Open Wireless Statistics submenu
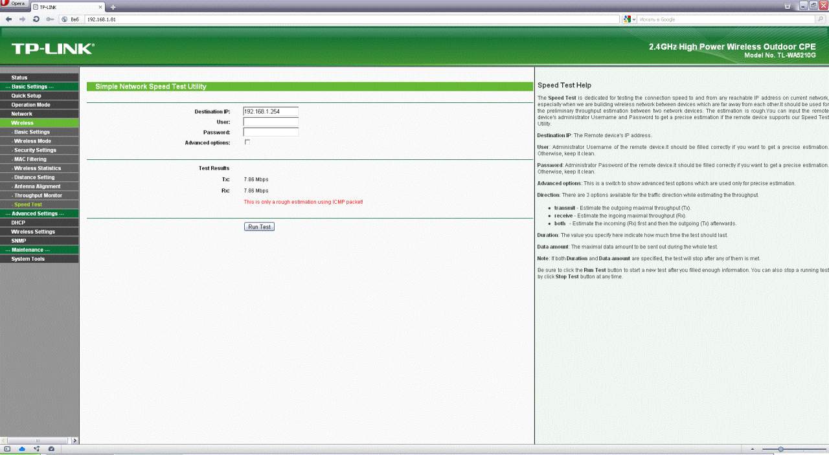Screen dimensions: 829x455 click(x=40, y=168)
